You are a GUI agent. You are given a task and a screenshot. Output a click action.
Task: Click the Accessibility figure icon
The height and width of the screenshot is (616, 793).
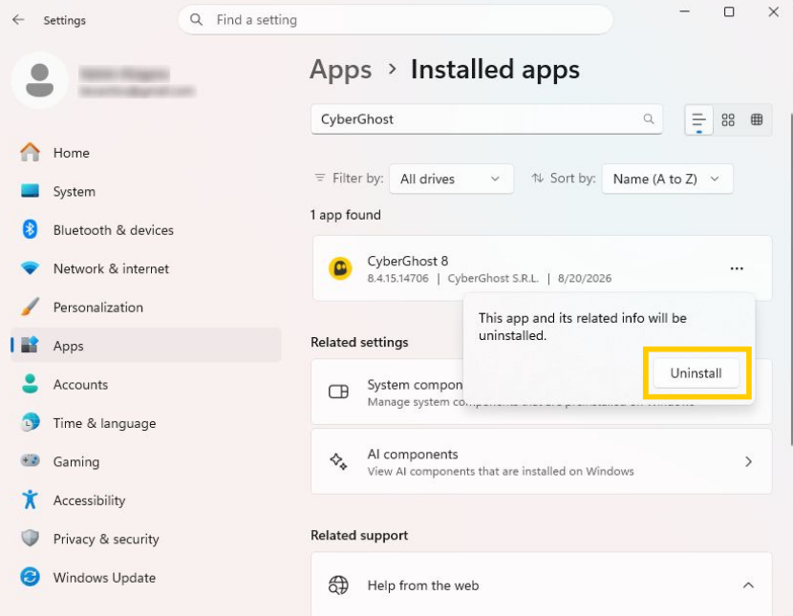coord(30,499)
